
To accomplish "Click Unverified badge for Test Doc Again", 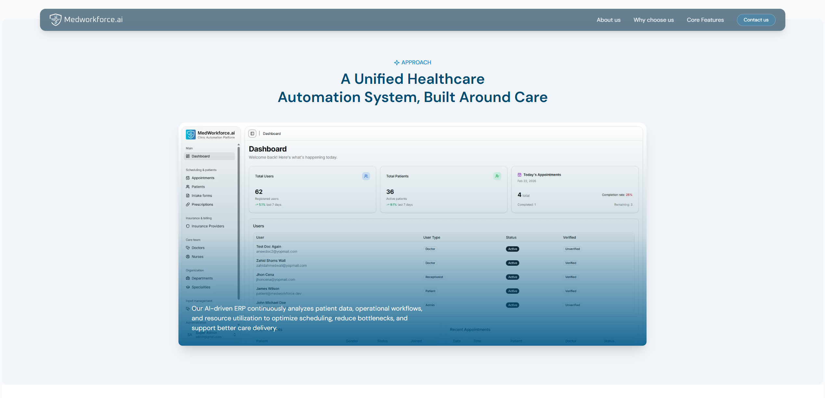I will click(x=572, y=249).
